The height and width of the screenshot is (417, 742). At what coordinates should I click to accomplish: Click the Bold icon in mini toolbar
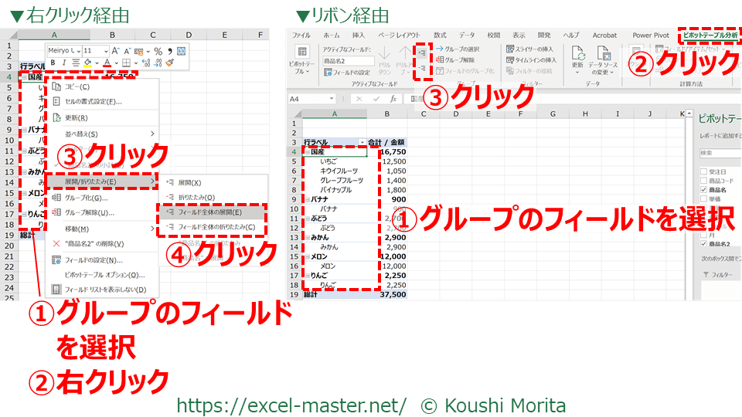[x=53, y=63]
